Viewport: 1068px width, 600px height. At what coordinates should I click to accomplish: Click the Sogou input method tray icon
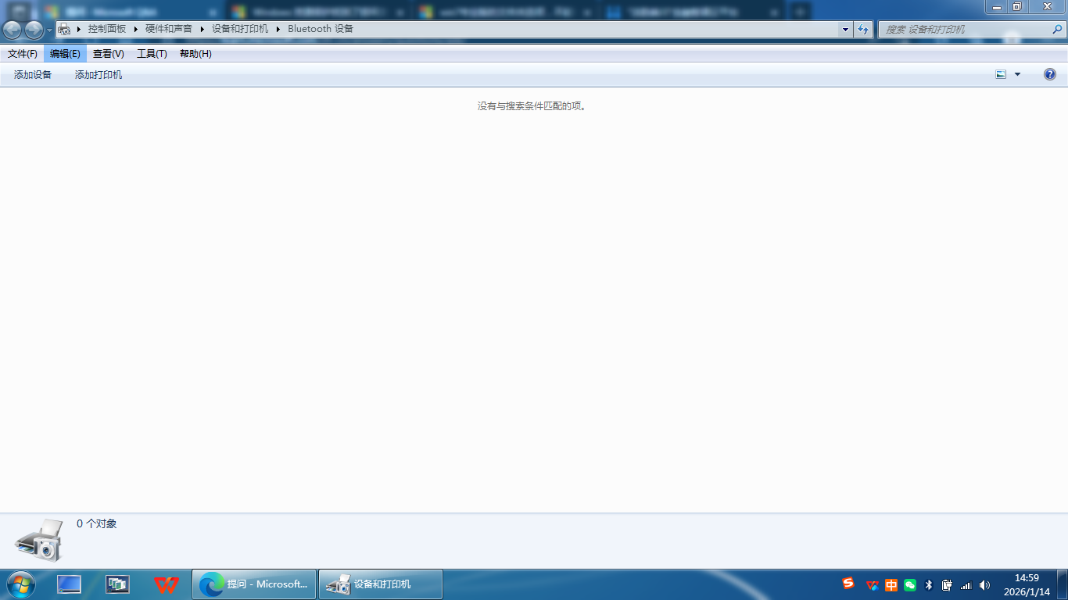click(x=848, y=584)
